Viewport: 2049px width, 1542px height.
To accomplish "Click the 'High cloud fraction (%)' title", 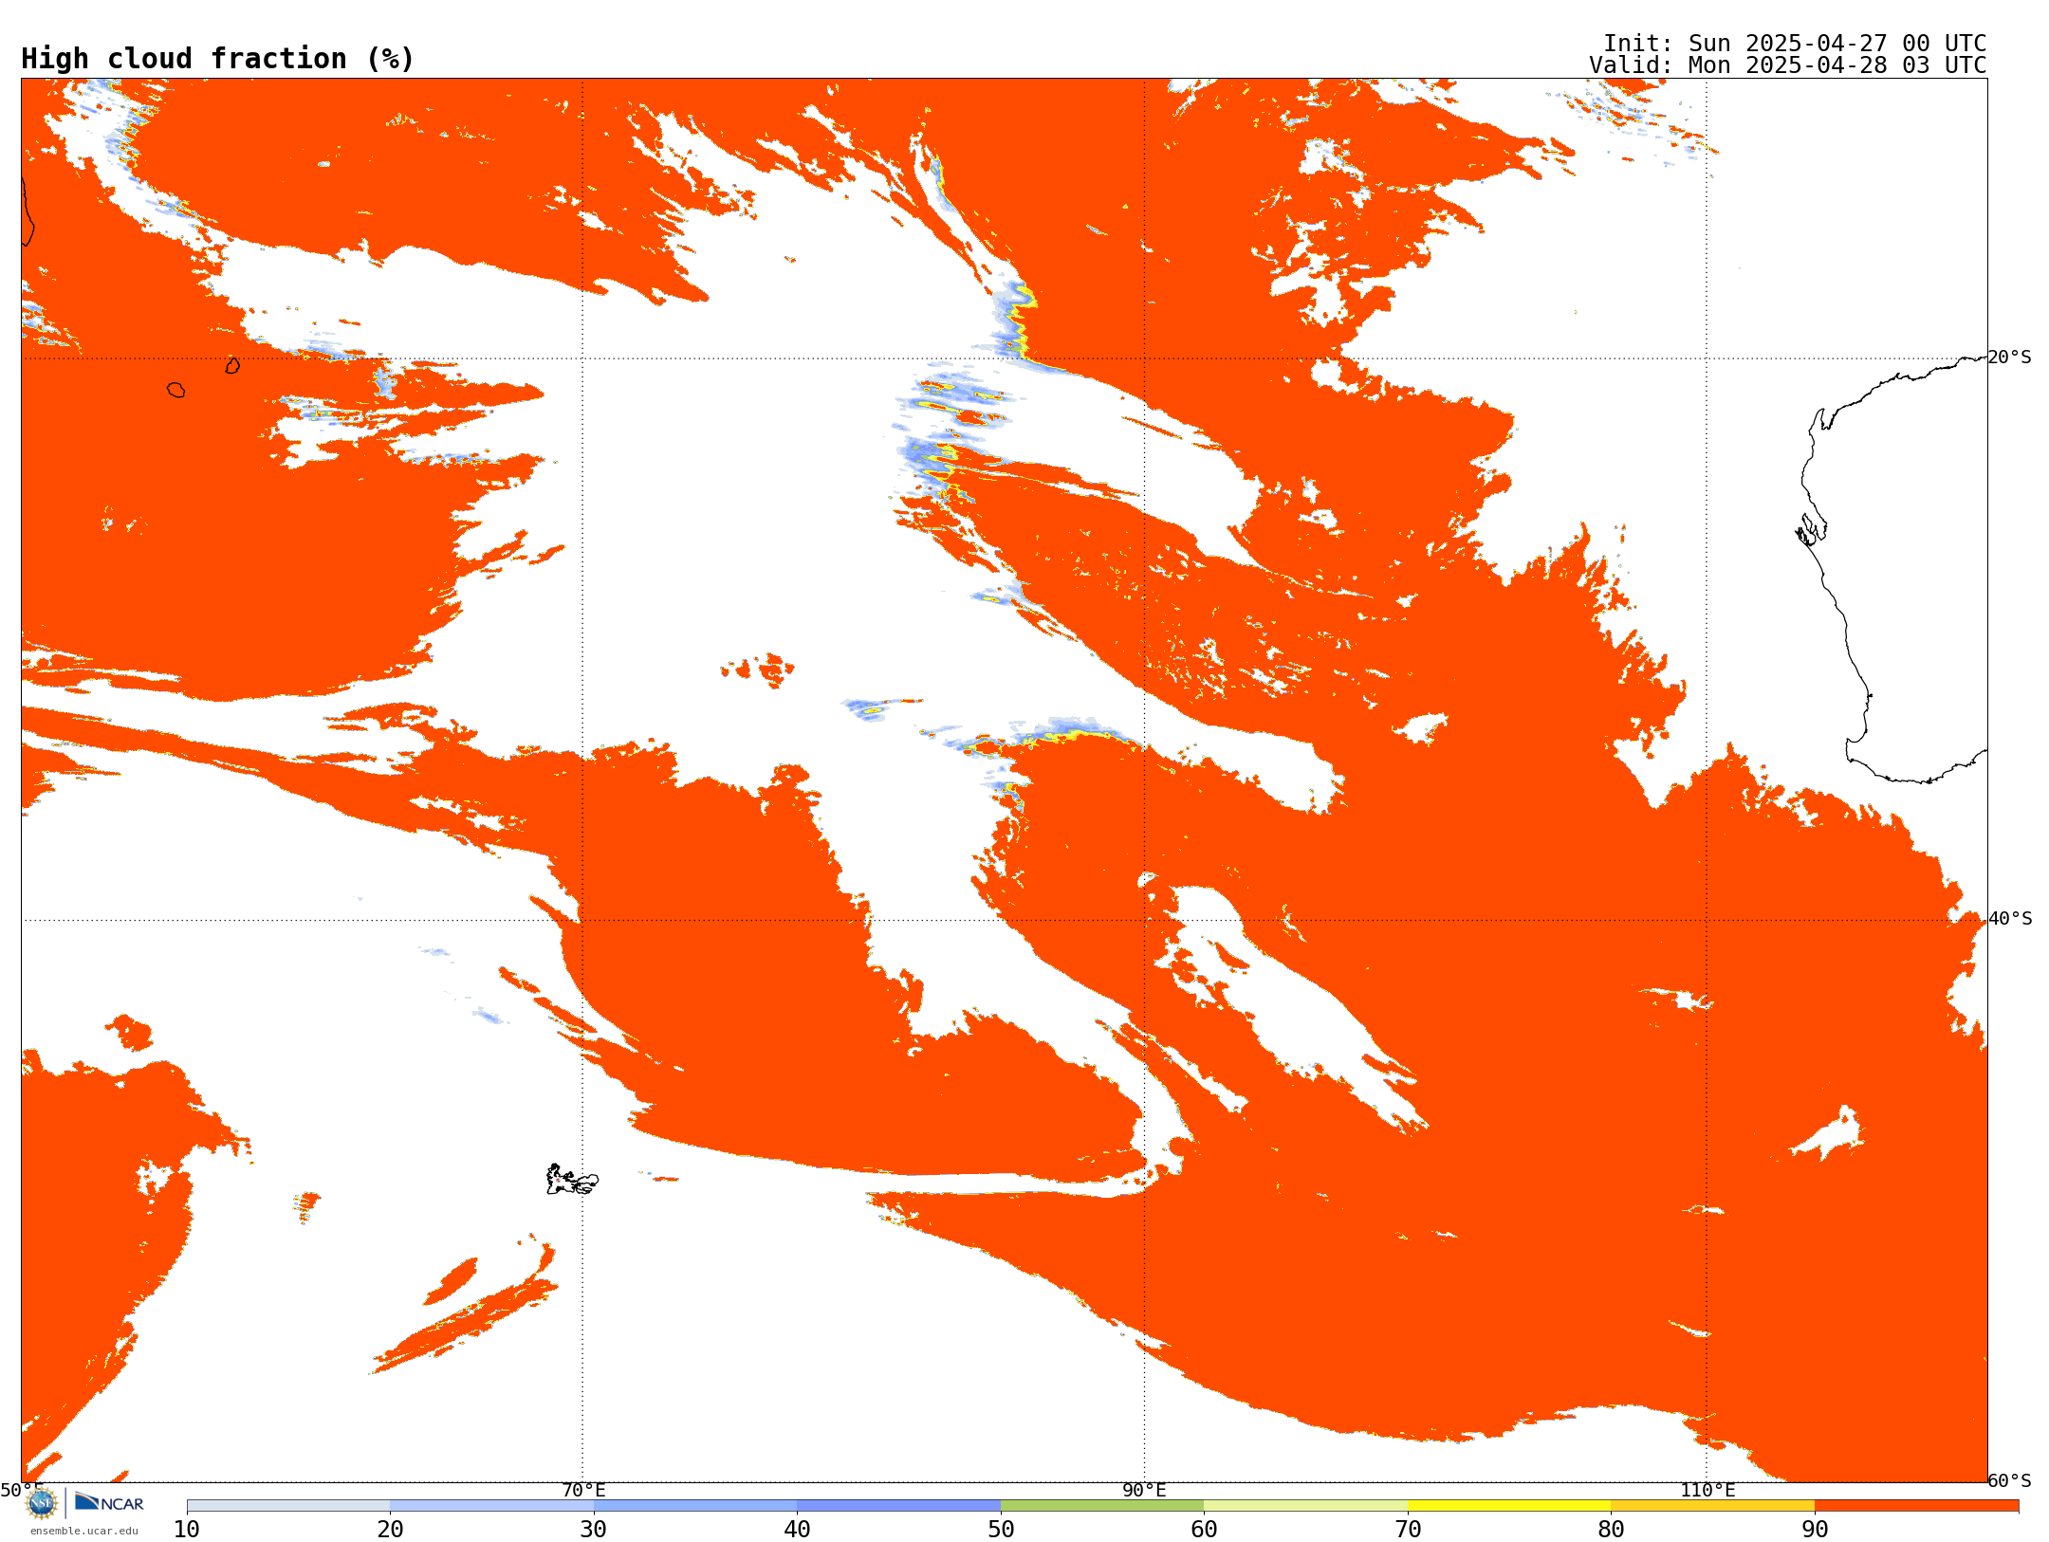I will point(218,59).
